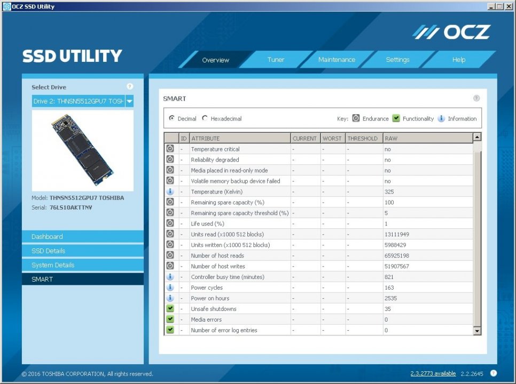Click the icon for Remaining spare capacity (%)
The image size is (516, 384).
pos(170,202)
